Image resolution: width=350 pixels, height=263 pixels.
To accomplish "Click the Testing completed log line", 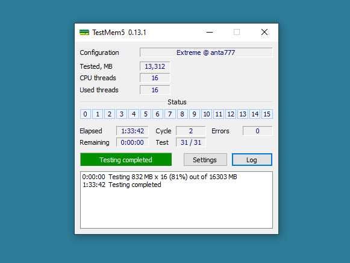I will coord(122,185).
